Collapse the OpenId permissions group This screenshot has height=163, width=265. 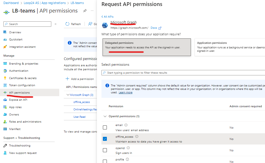pyautogui.click(x=105, y=116)
